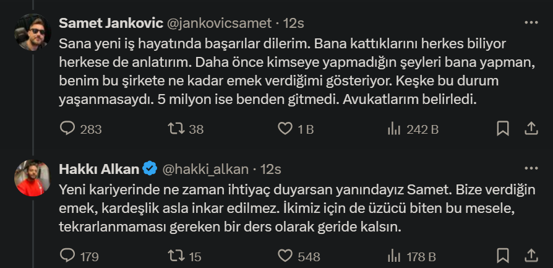Open the @hakki_alkan handle link
The image size is (553, 268).
coord(205,169)
